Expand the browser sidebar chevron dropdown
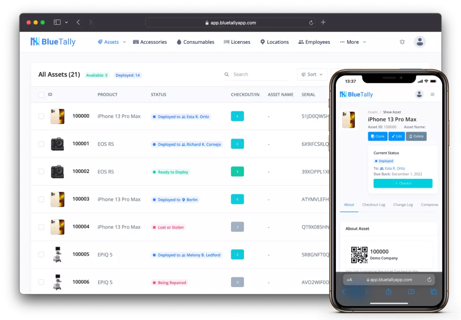The image size is (461, 320). [67, 23]
